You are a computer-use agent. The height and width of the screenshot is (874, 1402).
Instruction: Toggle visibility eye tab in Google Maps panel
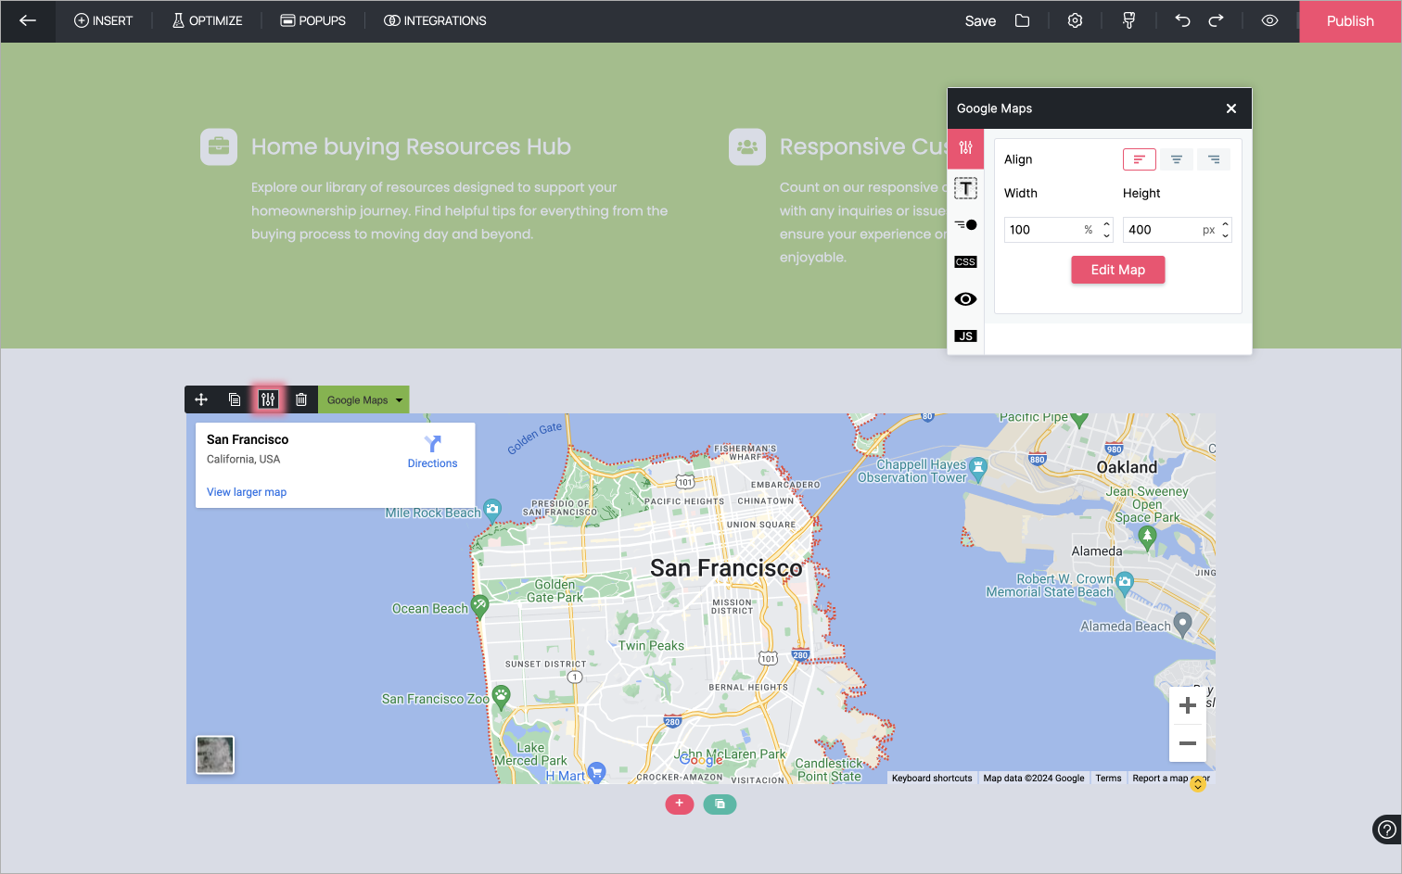[965, 299]
